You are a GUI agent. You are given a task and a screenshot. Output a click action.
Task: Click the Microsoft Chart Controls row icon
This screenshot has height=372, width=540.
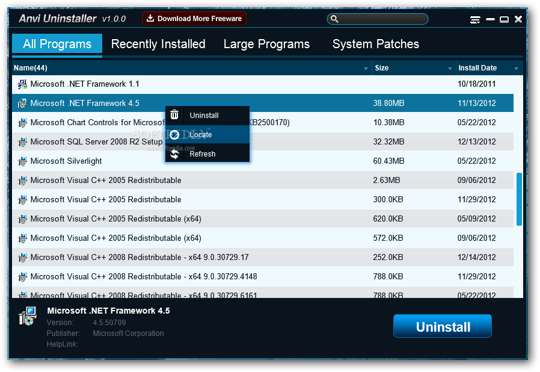pos(22,123)
